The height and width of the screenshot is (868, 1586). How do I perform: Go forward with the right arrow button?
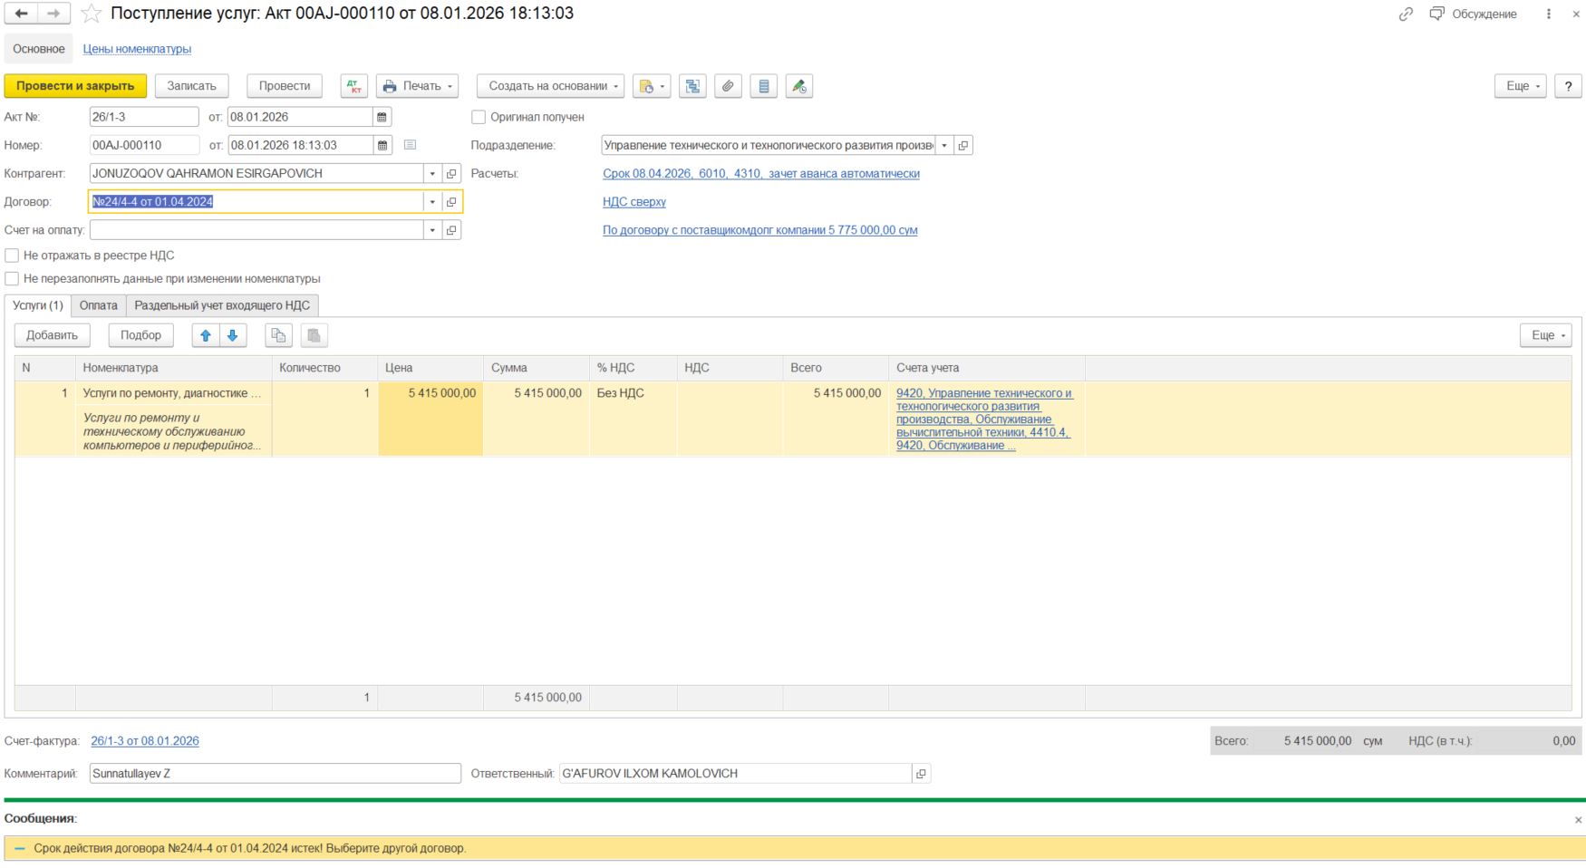pyautogui.click(x=53, y=14)
